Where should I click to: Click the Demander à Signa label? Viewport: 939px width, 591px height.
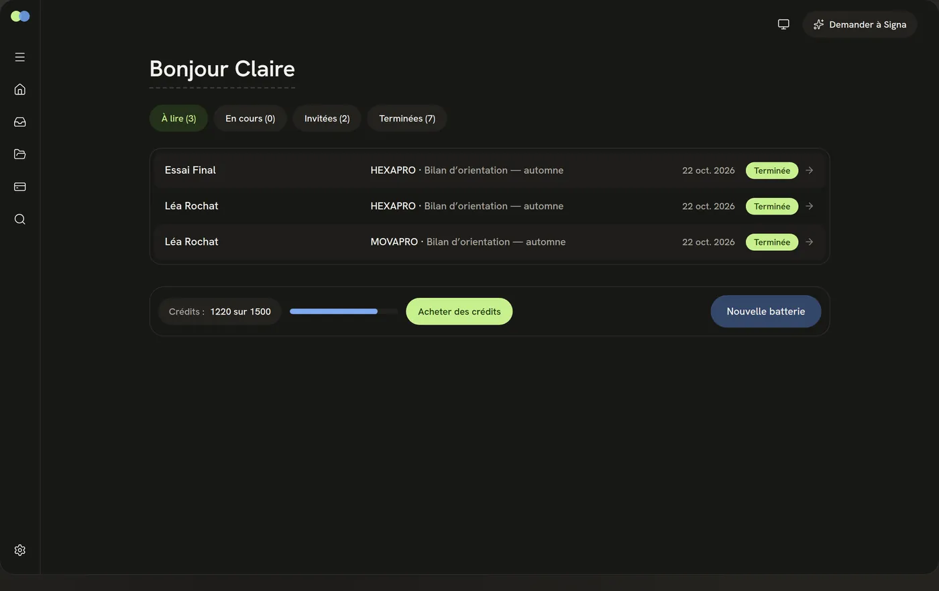[868, 25]
